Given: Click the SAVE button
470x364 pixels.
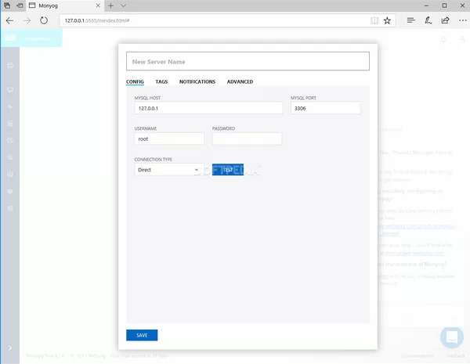Looking at the screenshot, I should [x=142, y=335].
